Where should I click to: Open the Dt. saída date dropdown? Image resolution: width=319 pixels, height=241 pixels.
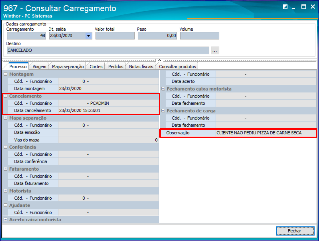pyautogui.click(x=89, y=36)
